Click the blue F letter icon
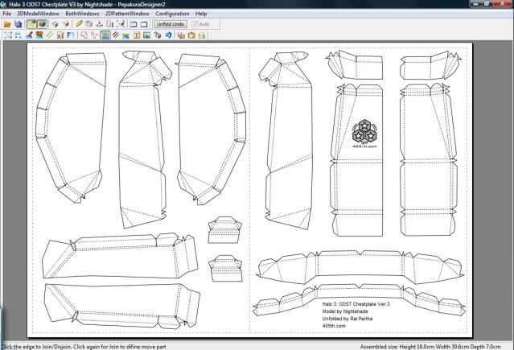 [71, 35]
